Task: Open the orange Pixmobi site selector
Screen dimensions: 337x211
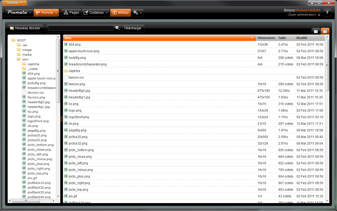Action: point(46,13)
